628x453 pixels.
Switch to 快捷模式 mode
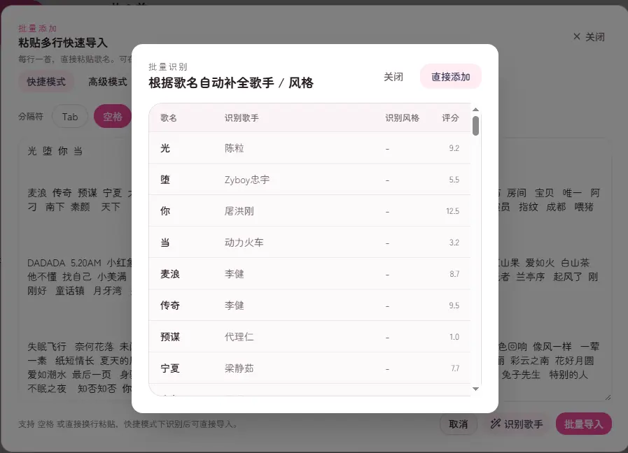[x=46, y=82]
